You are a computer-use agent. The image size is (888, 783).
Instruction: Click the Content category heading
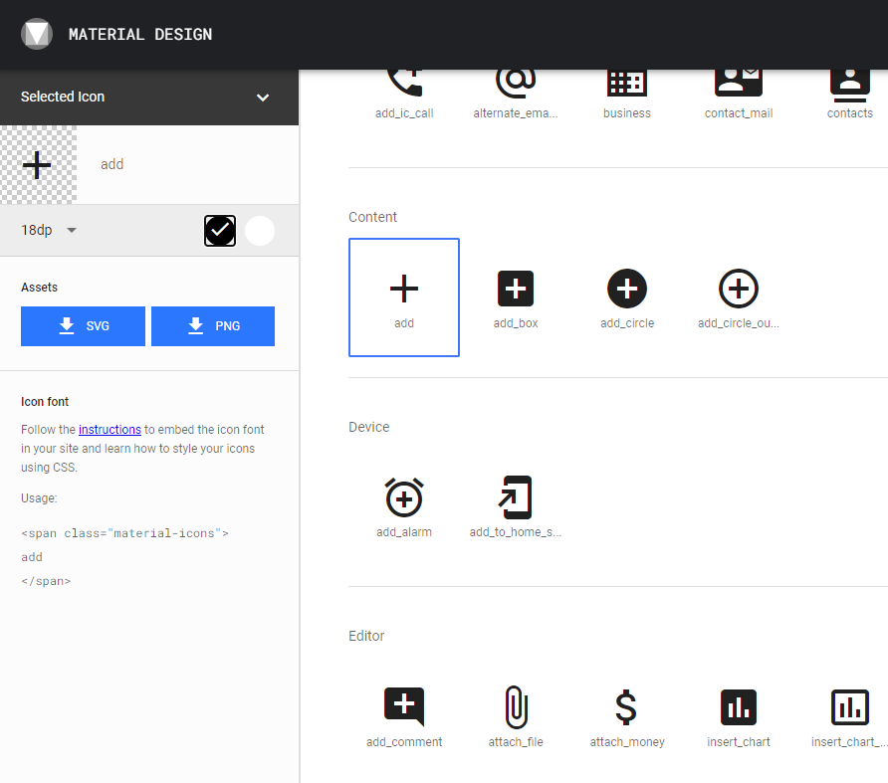(x=372, y=217)
